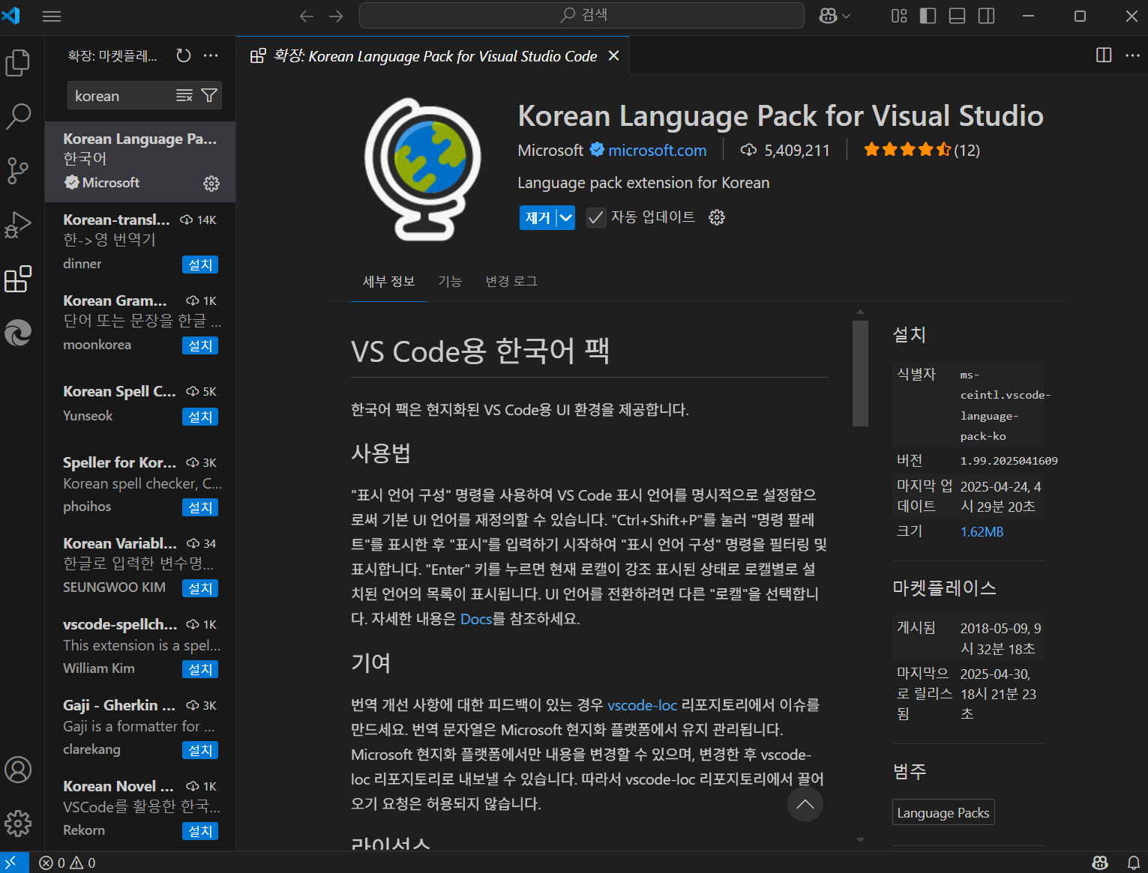This screenshot has width=1148, height=873.
Task: Install Korean Variable by SEUNGWOO KIM
Action: click(200, 588)
